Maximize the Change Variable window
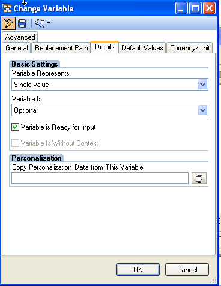The image size is (221, 286). click(195, 8)
